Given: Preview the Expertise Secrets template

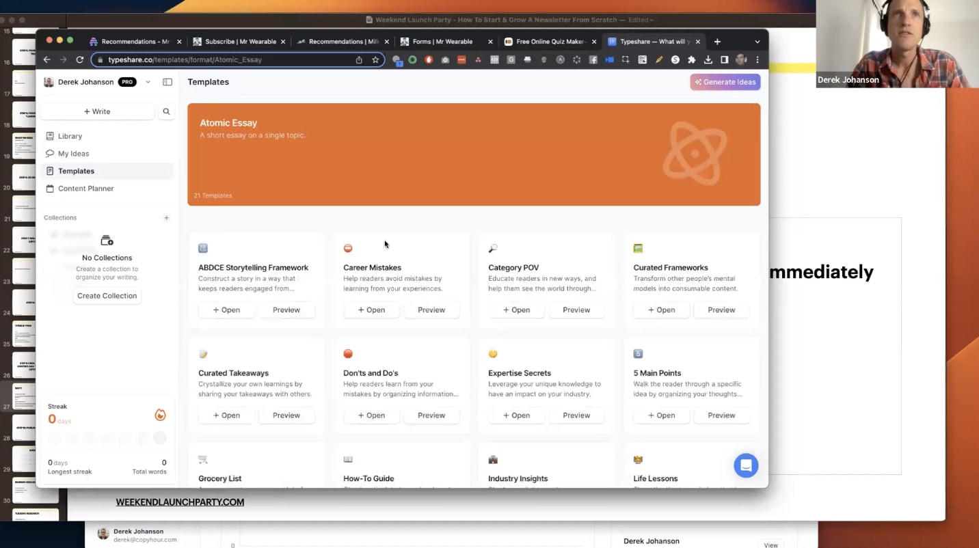Looking at the screenshot, I should [x=576, y=415].
